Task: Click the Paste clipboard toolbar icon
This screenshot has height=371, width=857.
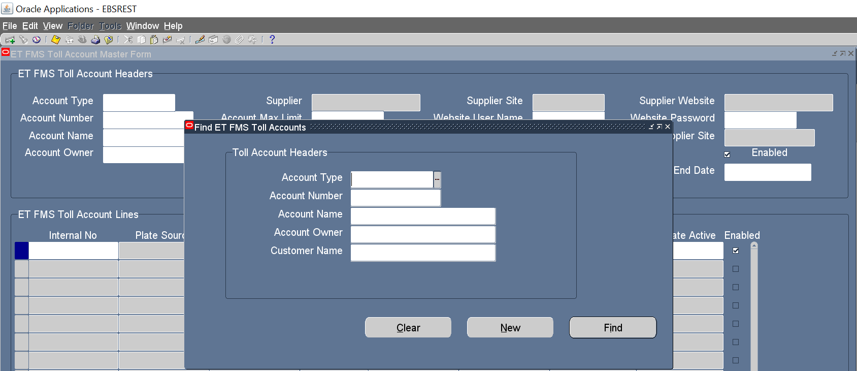Action: click(154, 40)
